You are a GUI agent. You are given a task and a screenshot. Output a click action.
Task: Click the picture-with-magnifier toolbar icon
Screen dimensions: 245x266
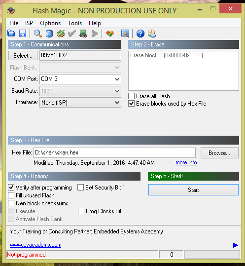coord(125,33)
